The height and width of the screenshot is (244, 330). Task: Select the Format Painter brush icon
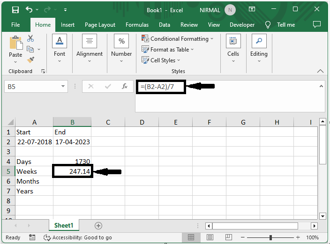[x=30, y=60]
